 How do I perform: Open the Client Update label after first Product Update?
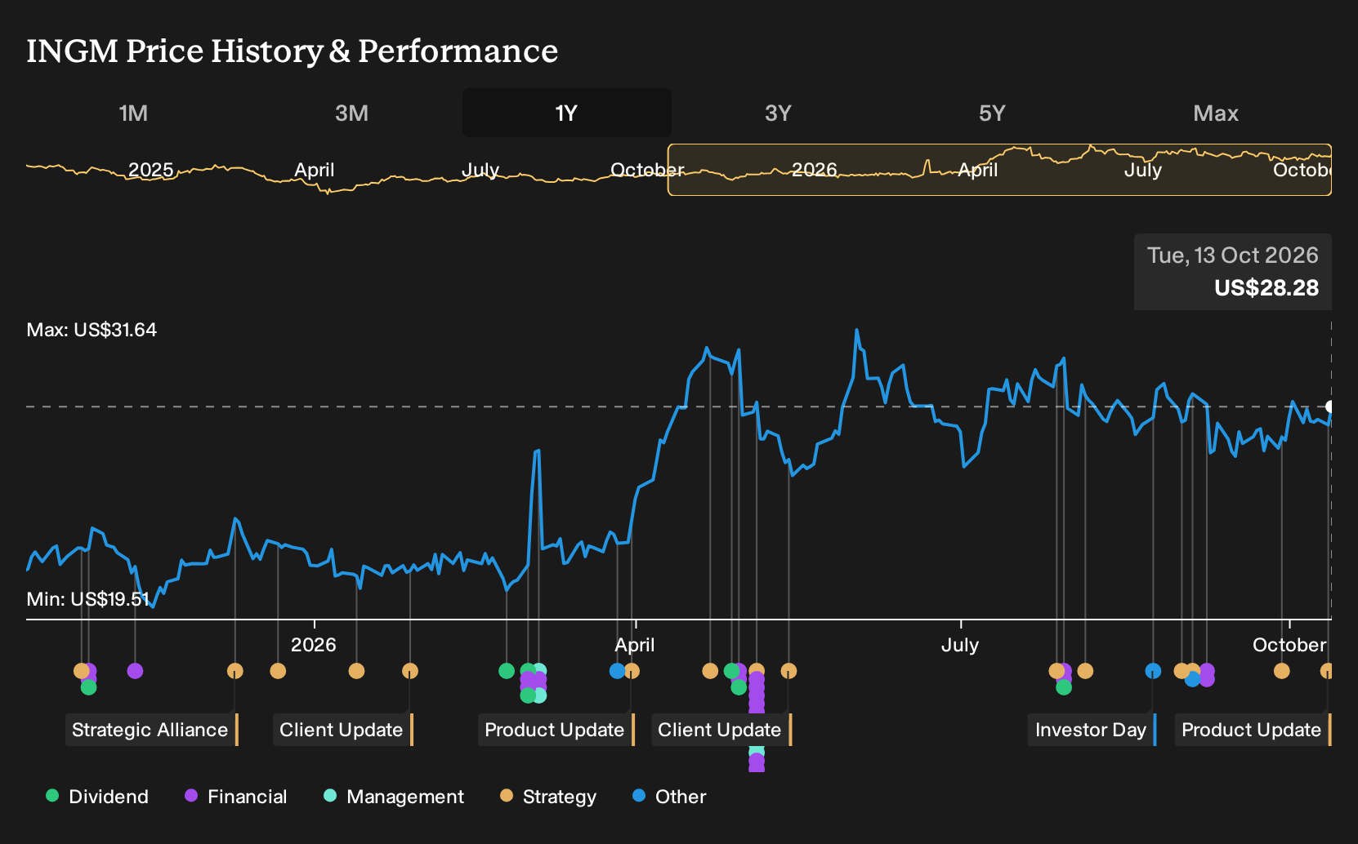point(721,730)
